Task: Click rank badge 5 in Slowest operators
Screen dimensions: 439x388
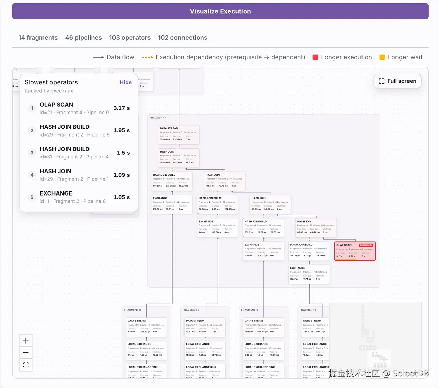Action: click(x=32, y=197)
